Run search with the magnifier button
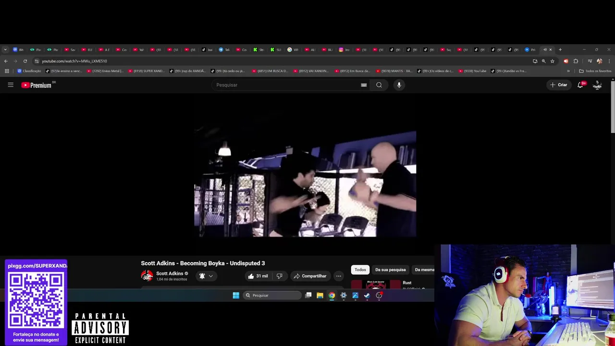Screen dimensions: 615x346 [379, 85]
